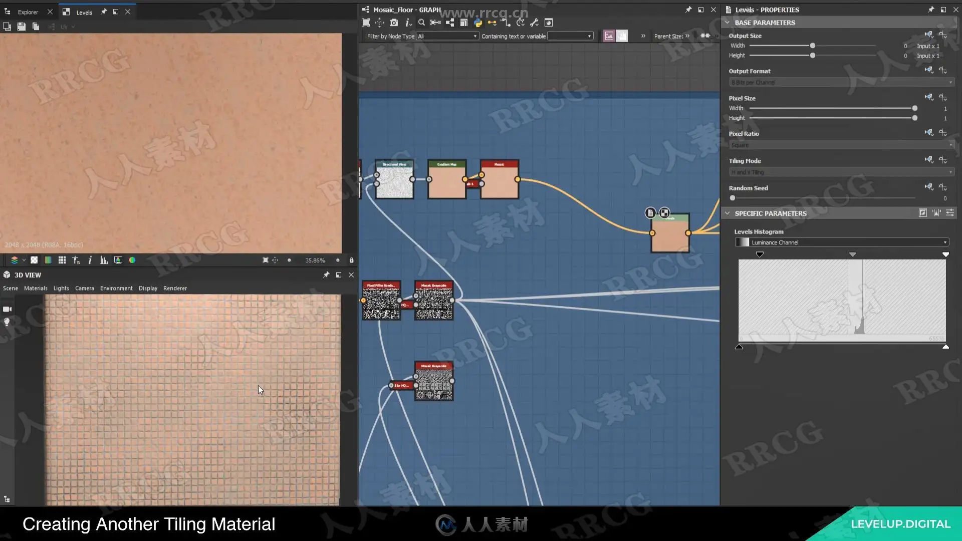The image size is (962, 541).
Task: Click the magnifier search icon in graph toolbar
Action: click(x=421, y=23)
